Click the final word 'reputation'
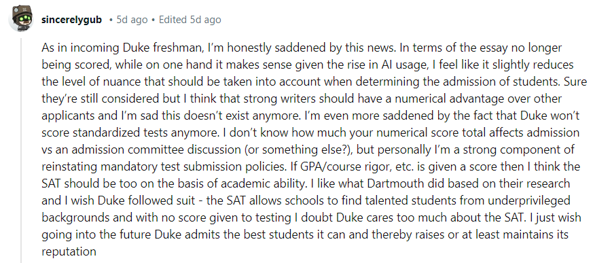 (x=69, y=251)
